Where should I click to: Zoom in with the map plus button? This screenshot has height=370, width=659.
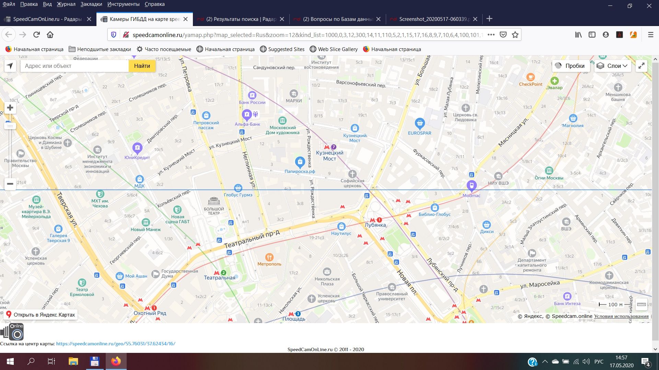tap(10, 108)
